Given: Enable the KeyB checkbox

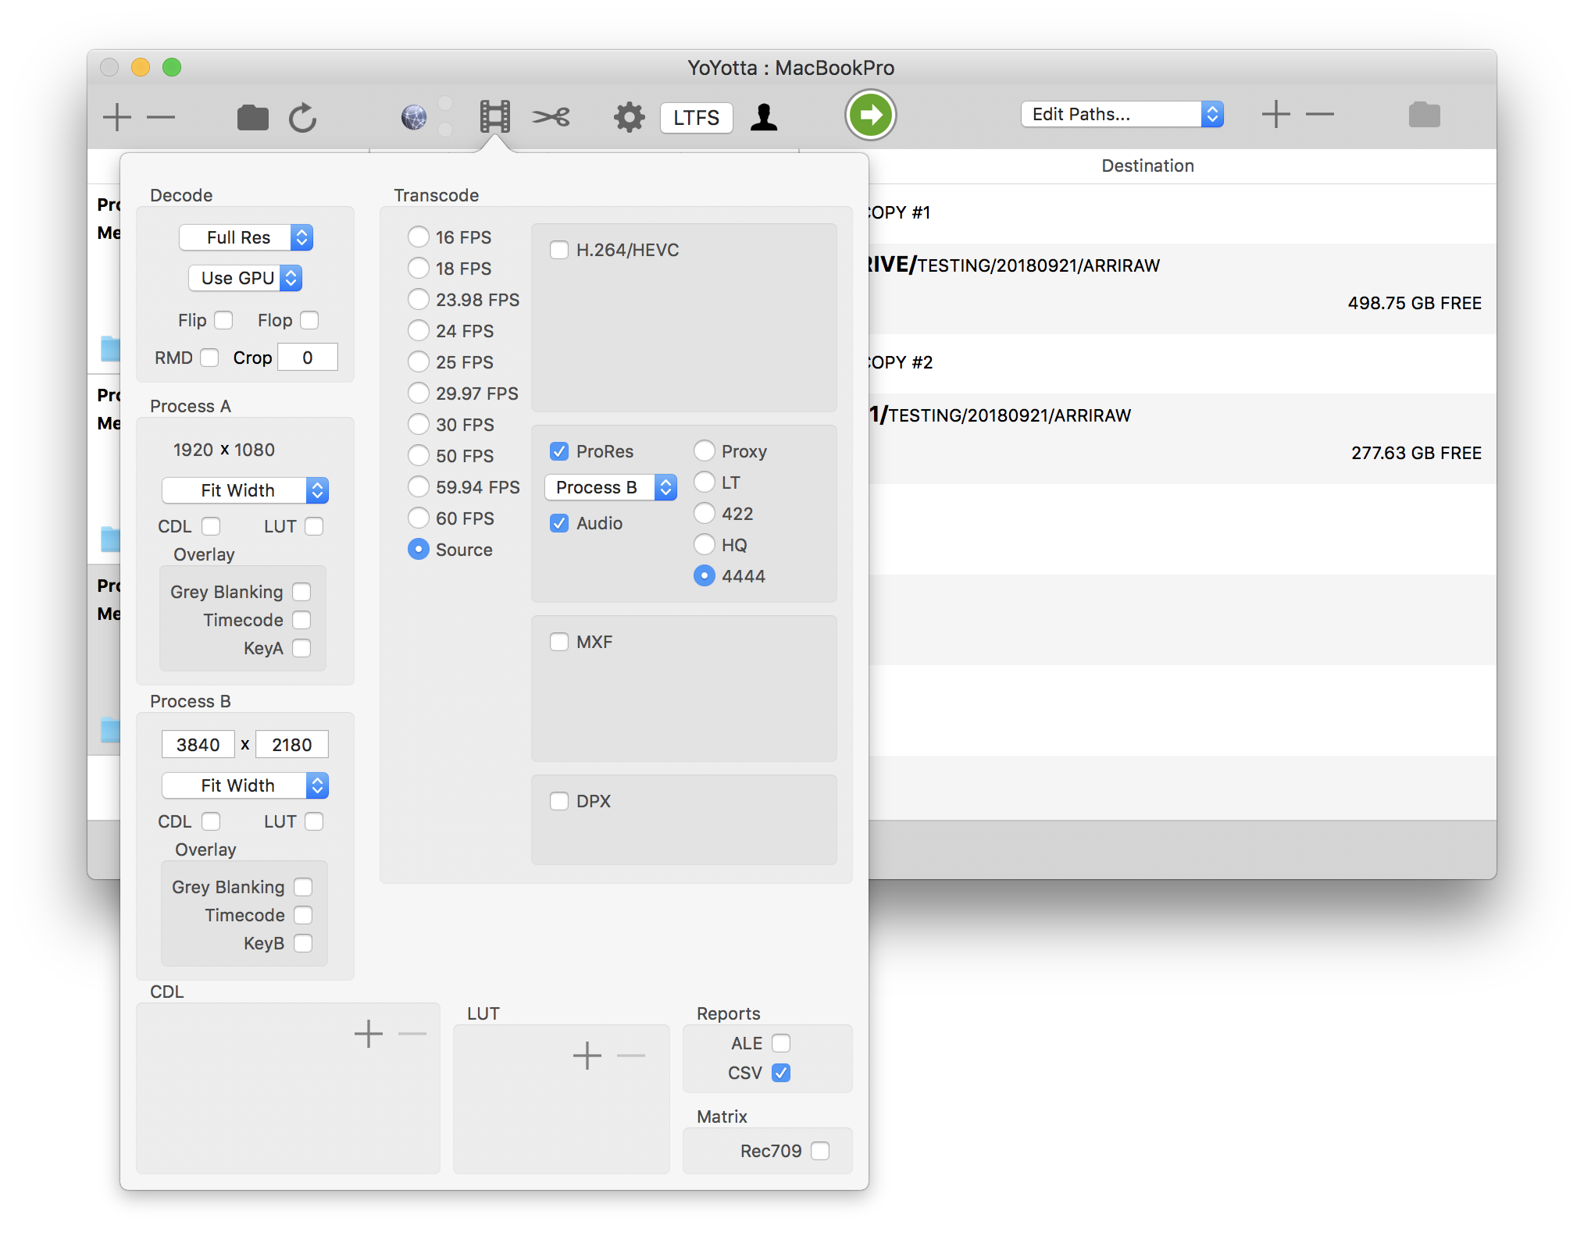Looking at the screenshot, I should (303, 943).
